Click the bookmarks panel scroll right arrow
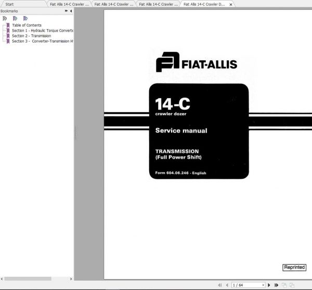312x290 pixels. click(x=71, y=279)
